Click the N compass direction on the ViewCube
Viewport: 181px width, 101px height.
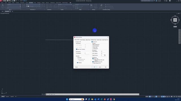coord(175,16)
